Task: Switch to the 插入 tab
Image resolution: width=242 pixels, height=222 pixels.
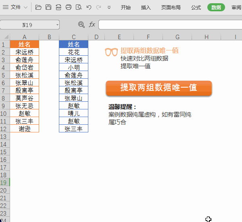Action: pos(146,7)
